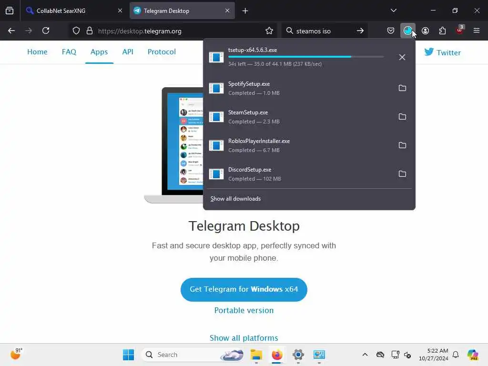Bookmark this page with star icon
Viewport: 488px width, 366px height.
point(269,31)
